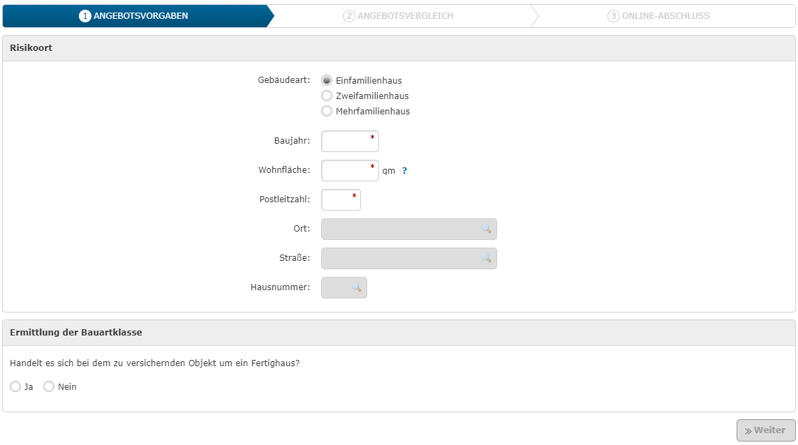Click the magnifier icon in Ort field
798x445 pixels.
486,229
